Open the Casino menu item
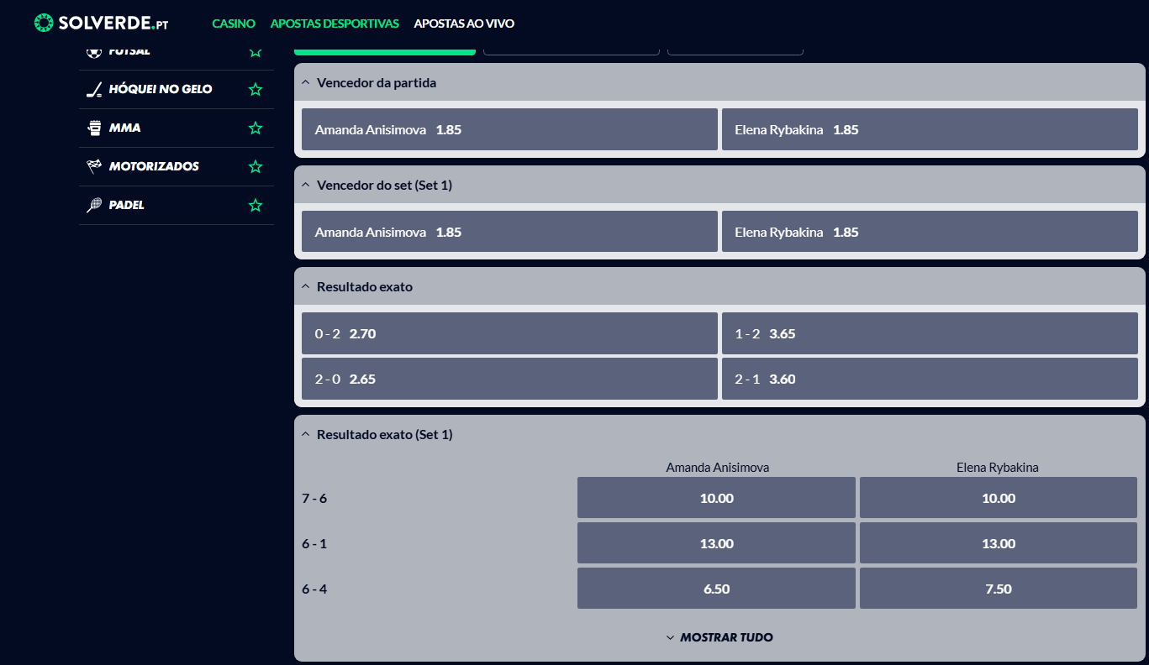 pos(234,24)
